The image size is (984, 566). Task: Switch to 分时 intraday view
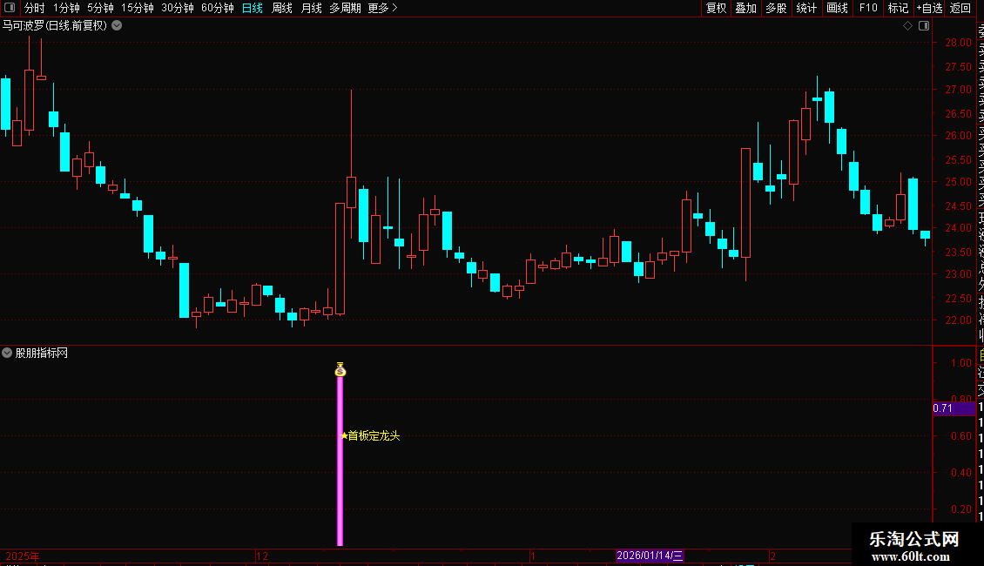coord(35,8)
